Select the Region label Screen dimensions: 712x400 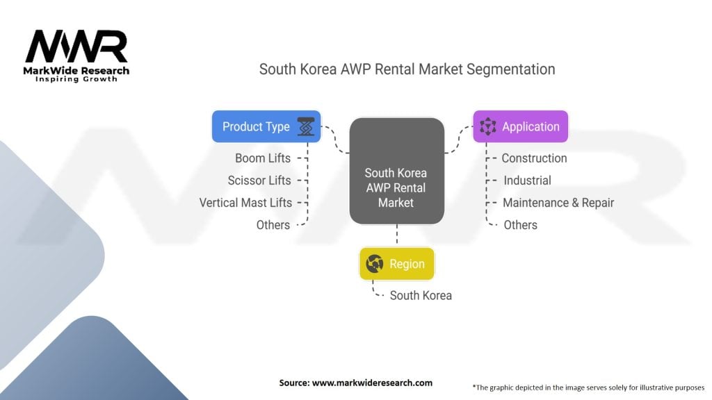[407, 264]
